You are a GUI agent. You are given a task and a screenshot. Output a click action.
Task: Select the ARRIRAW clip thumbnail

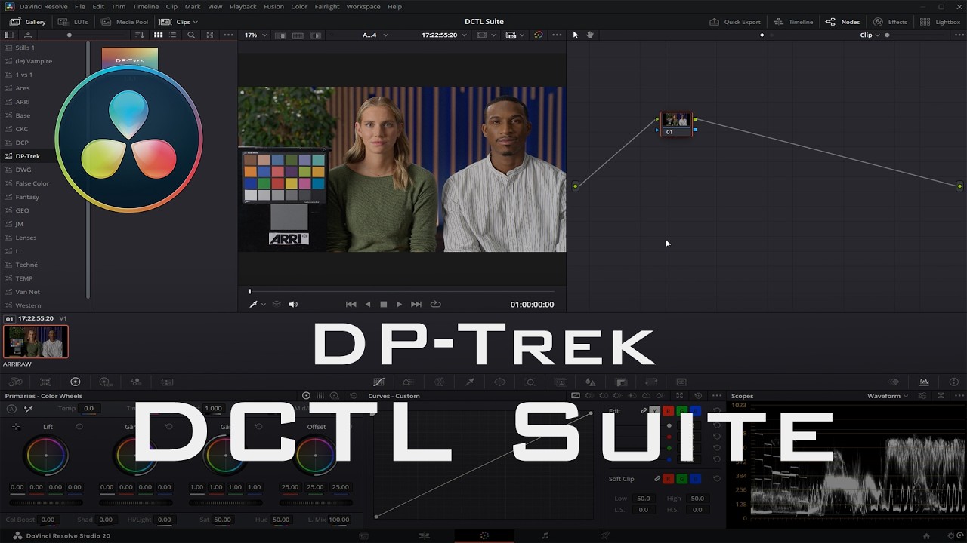click(36, 342)
